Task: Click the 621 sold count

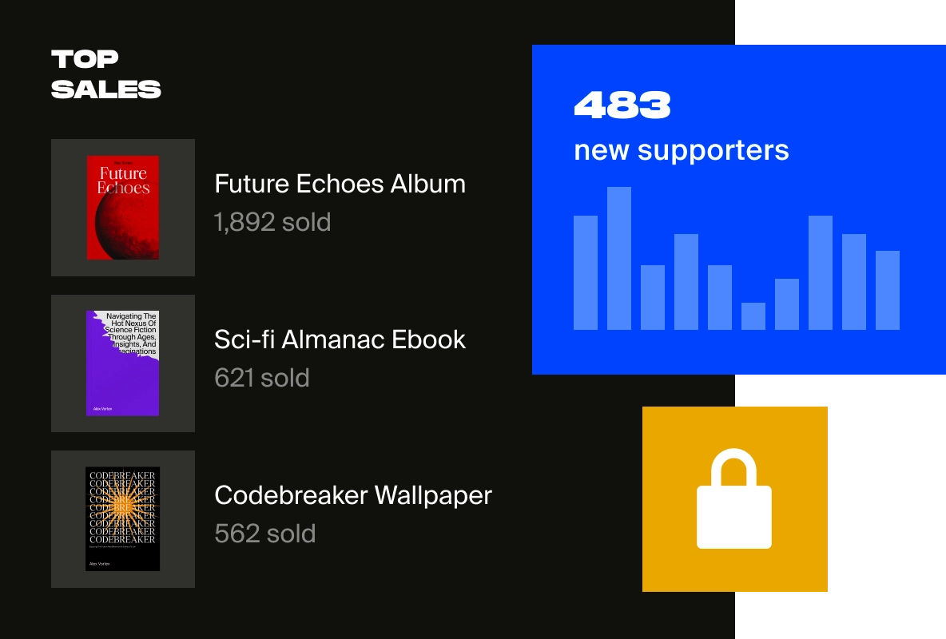Action: click(x=262, y=378)
